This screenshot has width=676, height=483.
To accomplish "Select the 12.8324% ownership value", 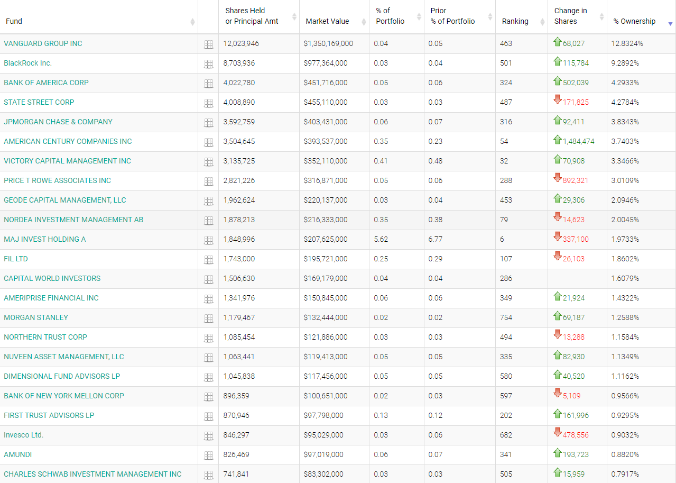I will (627, 43).
